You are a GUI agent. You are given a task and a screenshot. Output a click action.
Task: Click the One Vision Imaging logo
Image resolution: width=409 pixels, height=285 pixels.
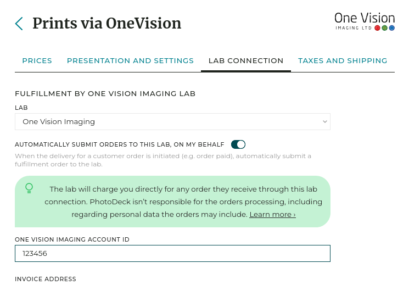tap(365, 21)
